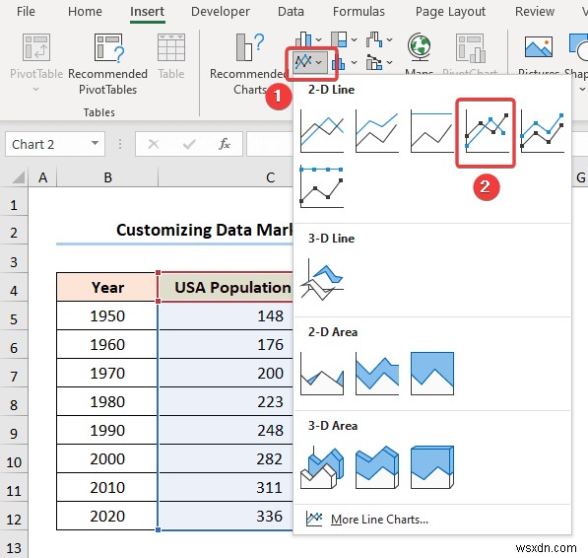Click the cell containing 2020
The height and width of the screenshot is (558, 588).
pos(107,517)
